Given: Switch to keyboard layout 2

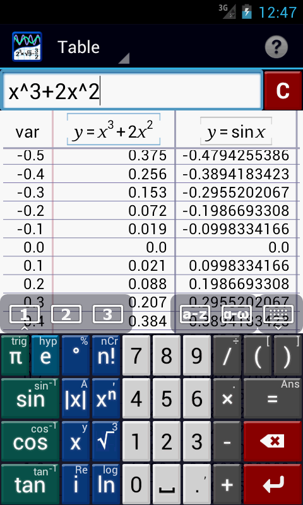Looking at the screenshot, I should (66, 314).
